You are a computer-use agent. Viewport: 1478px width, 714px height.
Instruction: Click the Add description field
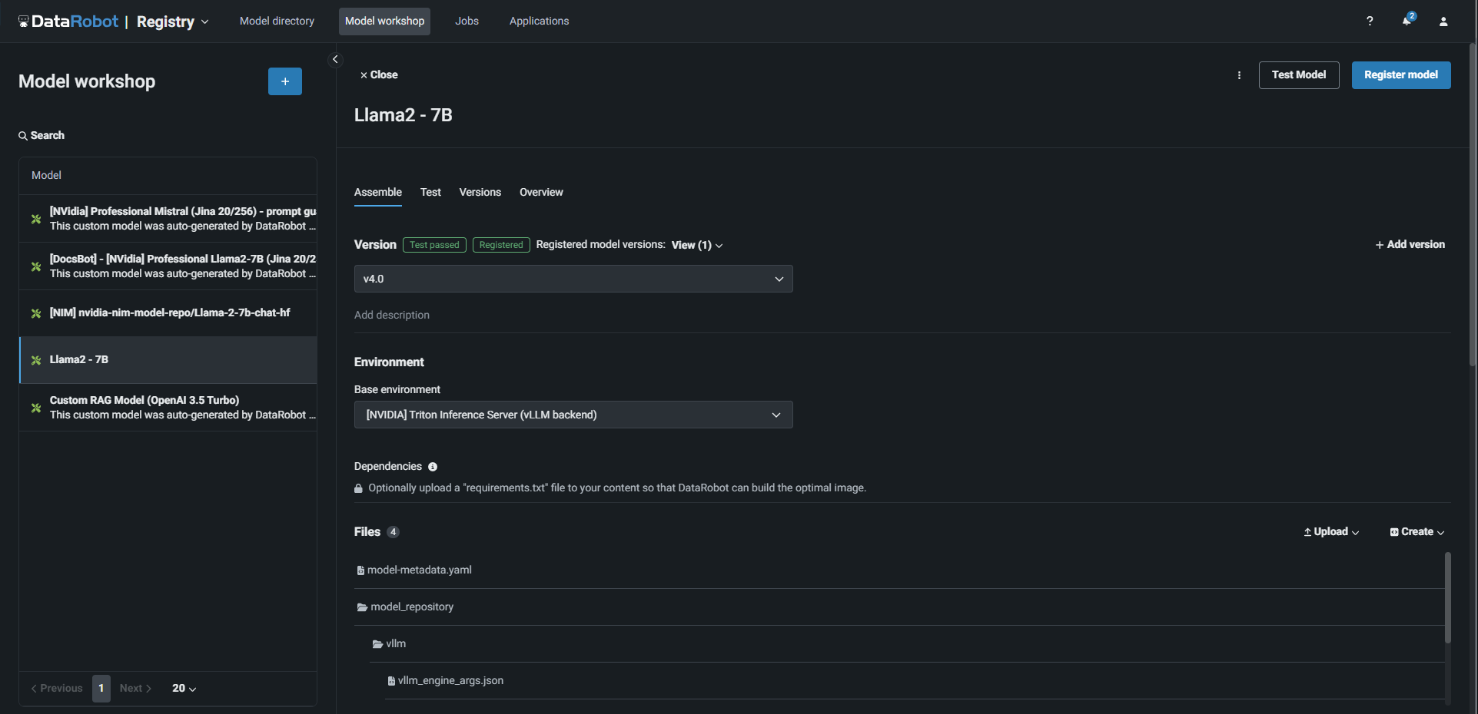(392, 315)
